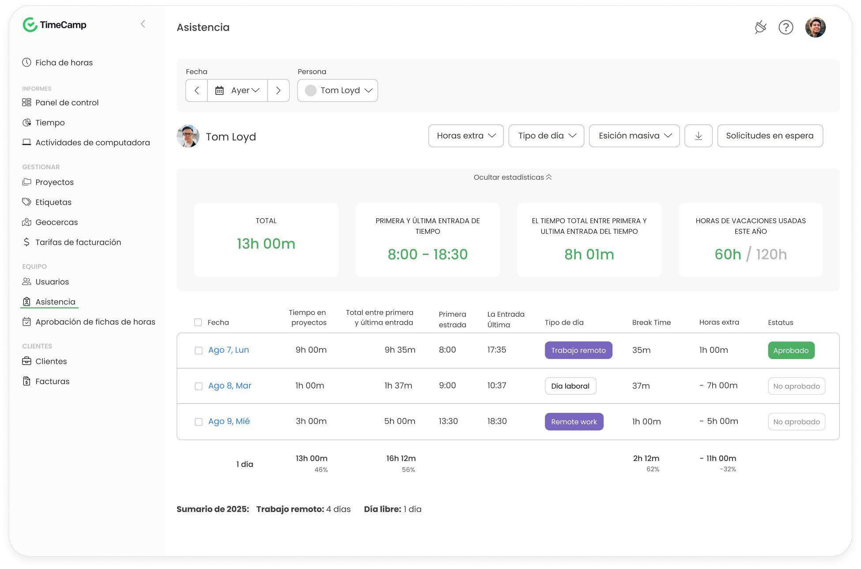Click the Solicitudes en espera button
This screenshot has width=861, height=569.
point(770,135)
